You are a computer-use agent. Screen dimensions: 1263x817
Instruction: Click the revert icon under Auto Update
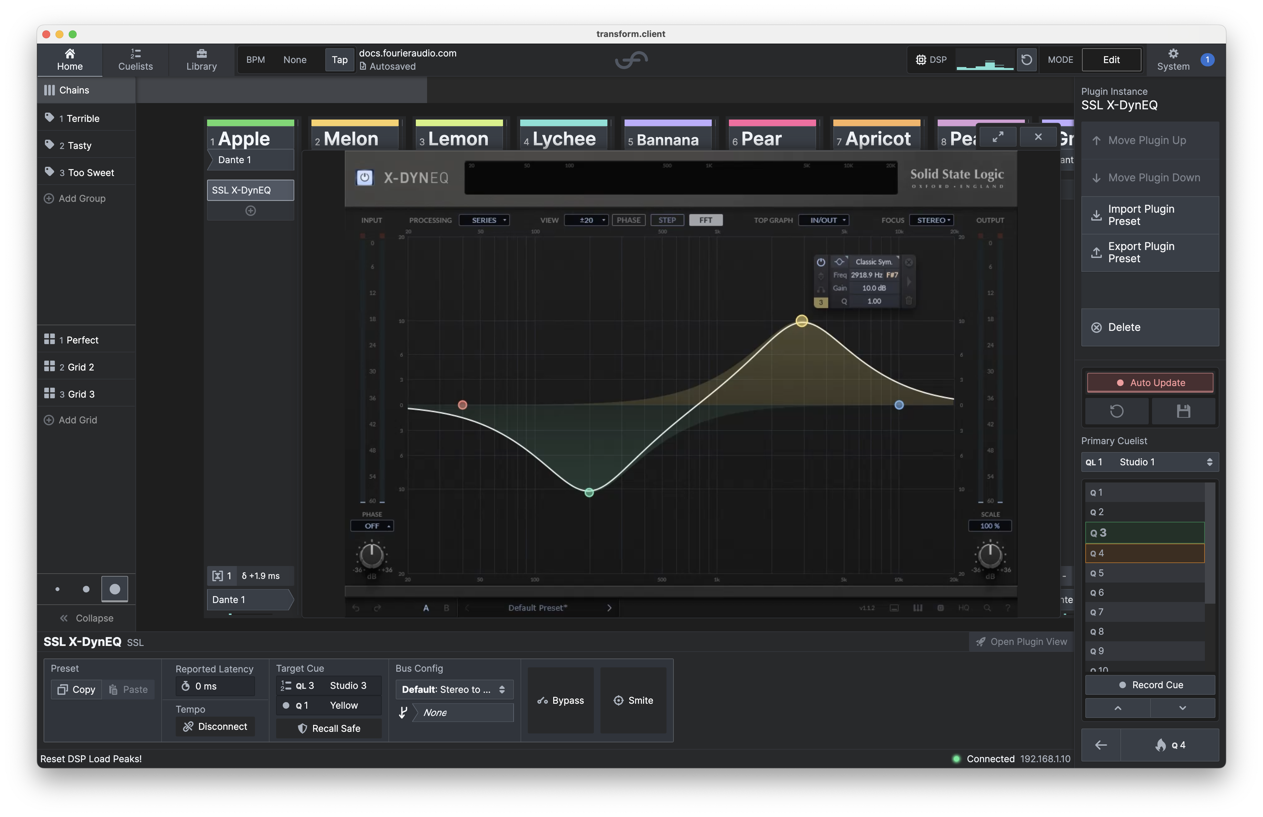(1117, 411)
